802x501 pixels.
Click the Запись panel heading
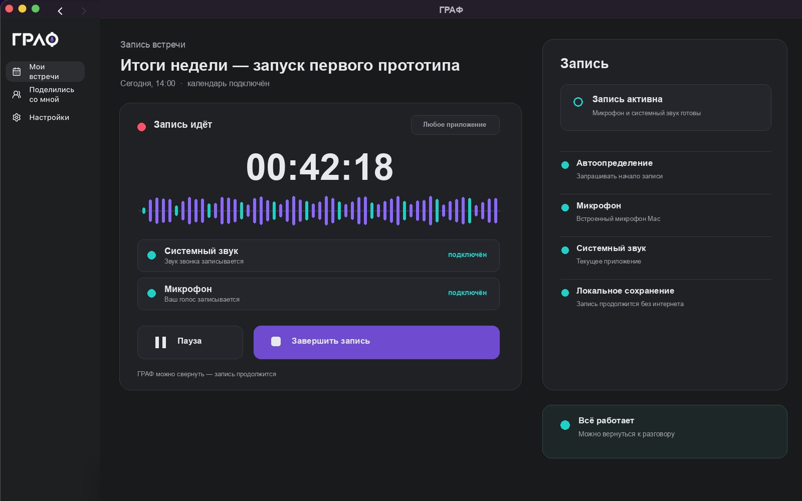pos(584,64)
